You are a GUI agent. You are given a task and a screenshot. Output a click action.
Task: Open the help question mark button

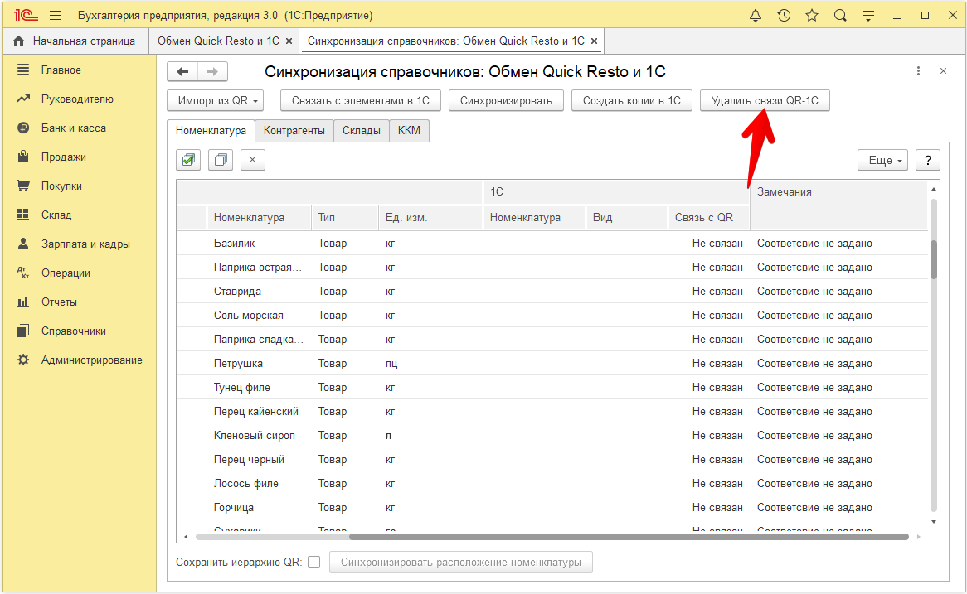[x=927, y=160]
